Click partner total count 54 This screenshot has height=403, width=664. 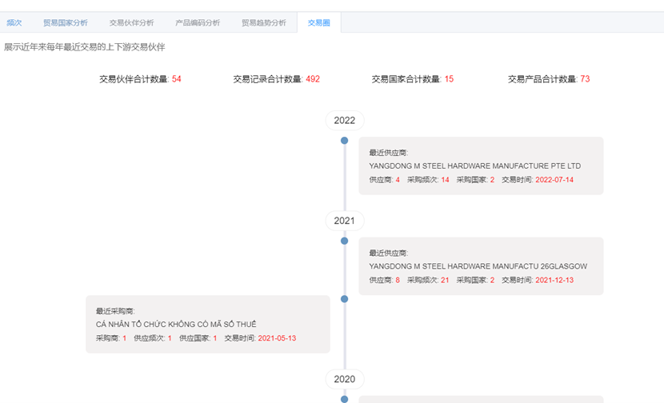point(176,79)
